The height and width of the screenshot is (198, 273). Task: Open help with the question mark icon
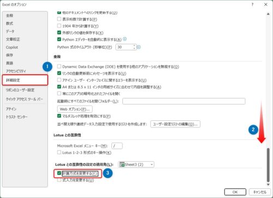(x=252, y=4)
